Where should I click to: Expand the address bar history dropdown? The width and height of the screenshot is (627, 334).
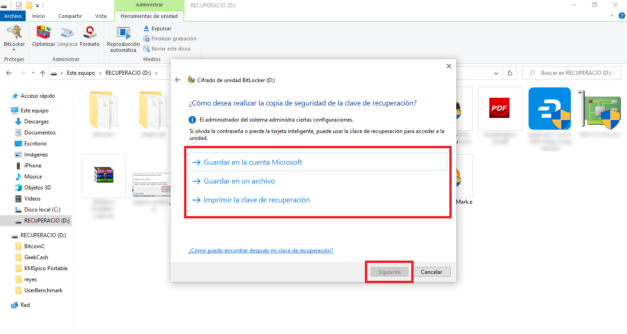(496, 73)
